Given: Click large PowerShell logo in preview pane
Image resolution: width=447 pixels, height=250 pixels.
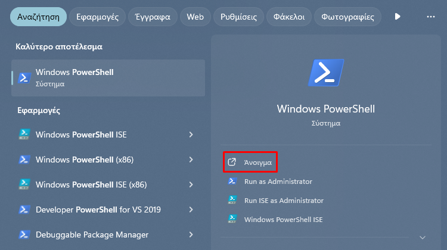Looking at the screenshot, I should click(326, 73).
